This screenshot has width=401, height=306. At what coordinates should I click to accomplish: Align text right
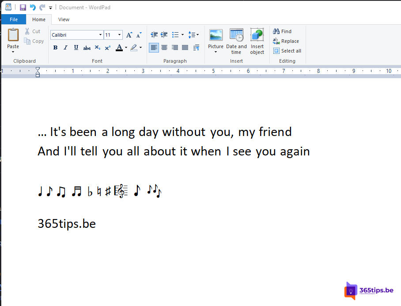[175, 48]
